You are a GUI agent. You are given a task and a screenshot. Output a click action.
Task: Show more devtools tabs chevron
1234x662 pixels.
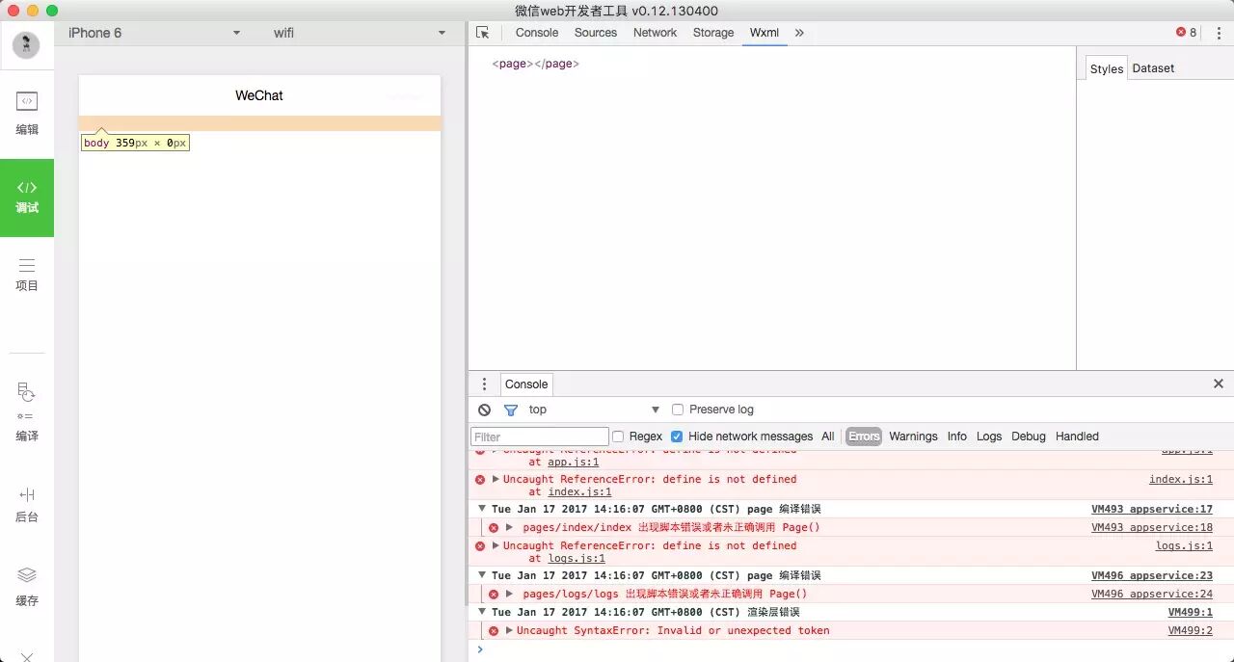click(799, 33)
